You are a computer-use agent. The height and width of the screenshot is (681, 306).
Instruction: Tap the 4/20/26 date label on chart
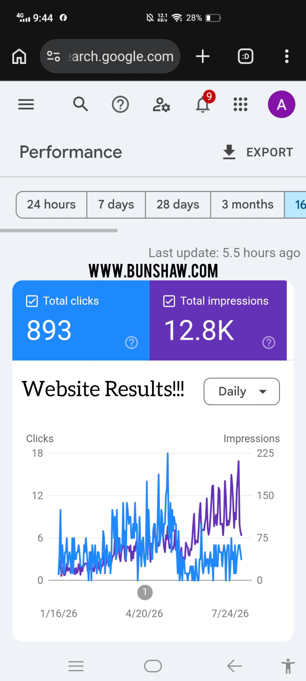click(144, 614)
